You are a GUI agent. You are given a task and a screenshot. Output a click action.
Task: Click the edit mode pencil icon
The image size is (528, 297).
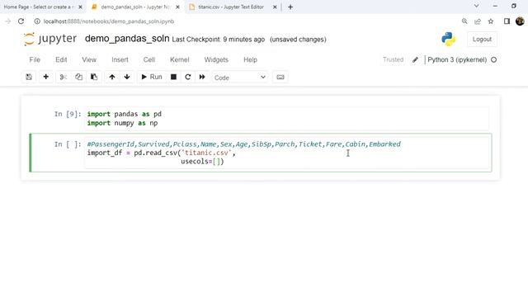coord(415,59)
